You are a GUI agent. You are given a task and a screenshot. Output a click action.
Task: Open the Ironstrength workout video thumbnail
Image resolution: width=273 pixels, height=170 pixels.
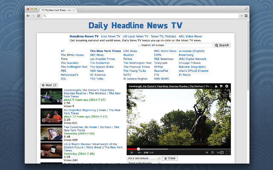point(51,96)
